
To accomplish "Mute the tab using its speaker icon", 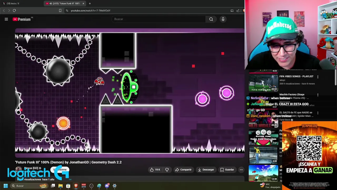I will pyautogui.click(x=51, y=3).
